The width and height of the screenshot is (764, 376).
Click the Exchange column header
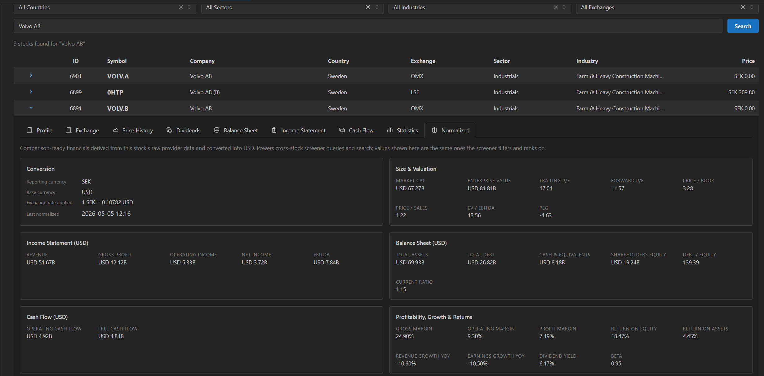tap(423, 61)
